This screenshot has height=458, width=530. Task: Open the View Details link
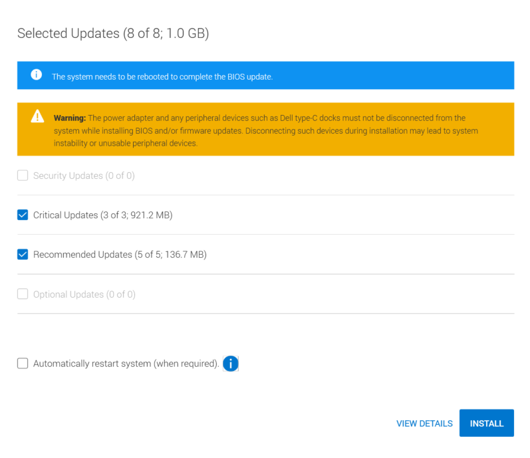pos(424,423)
